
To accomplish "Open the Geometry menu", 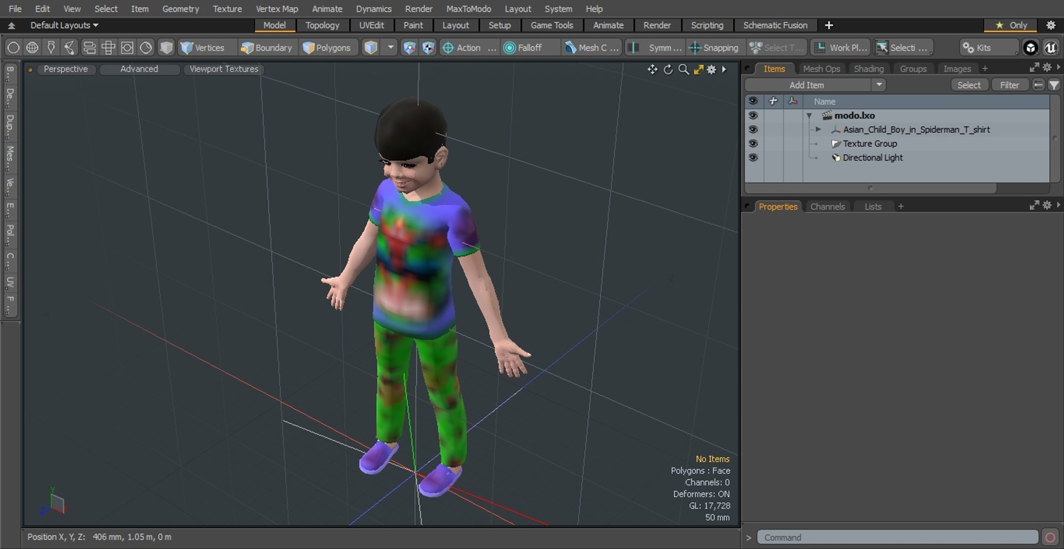I will pos(180,9).
